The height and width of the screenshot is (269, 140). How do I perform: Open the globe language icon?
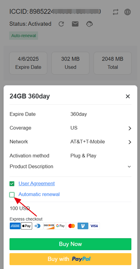pyautogui.click(x=127, y=12)
